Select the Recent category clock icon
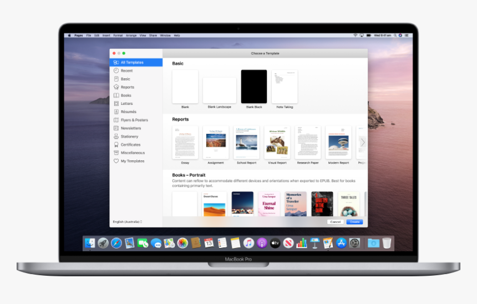The image size is (477, 304). click(116, 71)
